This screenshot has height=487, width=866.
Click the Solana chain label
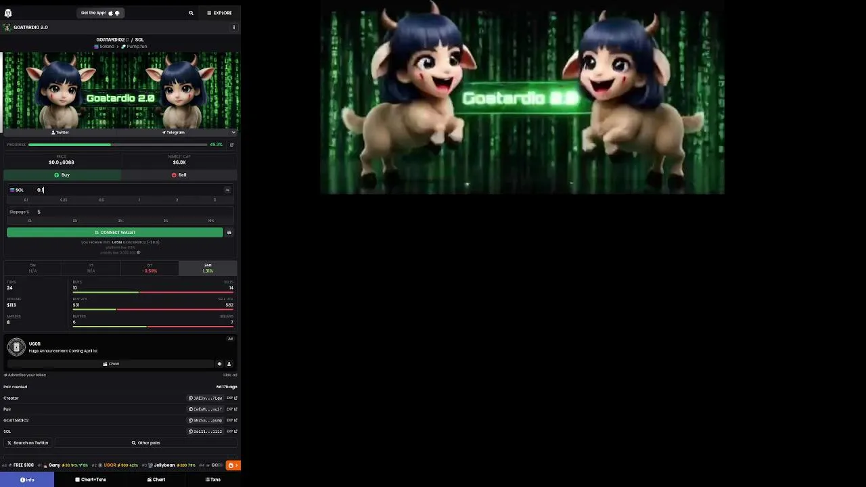point(104,47)
